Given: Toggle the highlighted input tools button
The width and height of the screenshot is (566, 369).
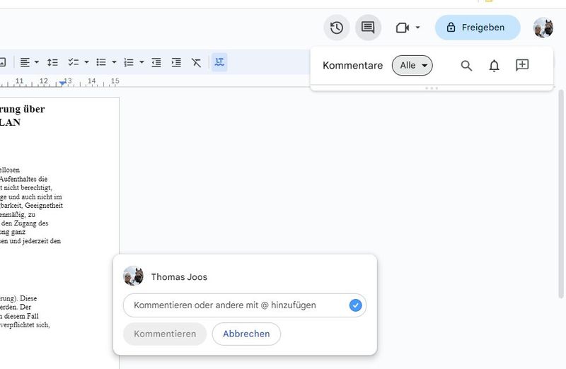Looking at the screenshot, I should 219,62.
